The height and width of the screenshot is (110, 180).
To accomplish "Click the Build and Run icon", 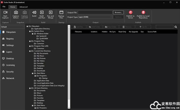I will [42, 12].
